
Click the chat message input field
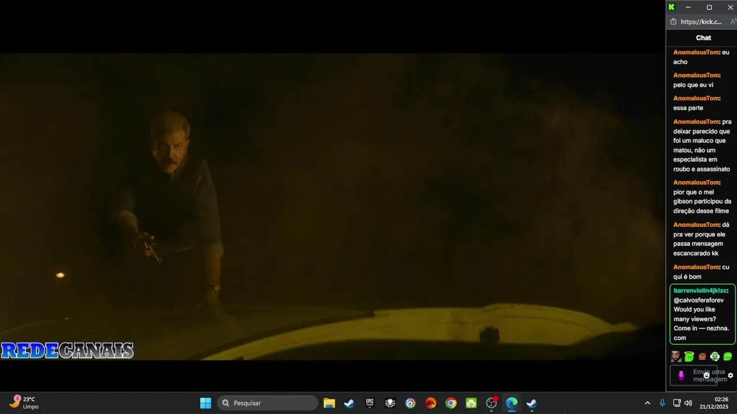pos(694,375)
